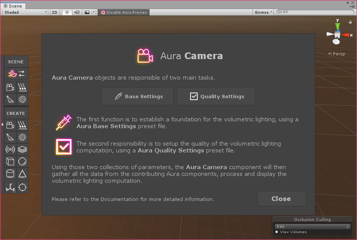Click the Persp projection label
Image resolution: width=357 pixels, height=240 pixels.
(336, 54)
